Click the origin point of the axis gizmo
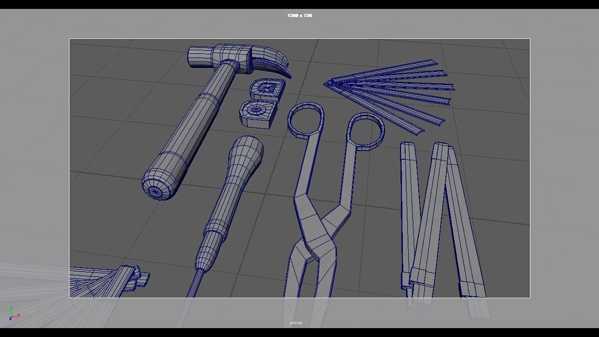The width and height of the screenshot is (599, 337). point(11,316)
